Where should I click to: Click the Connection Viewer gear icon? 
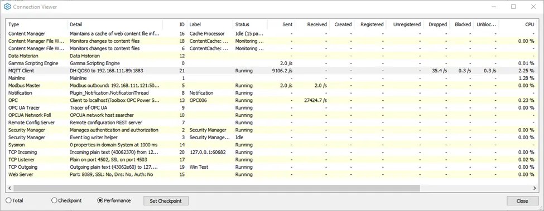click(x=7, y=7)
